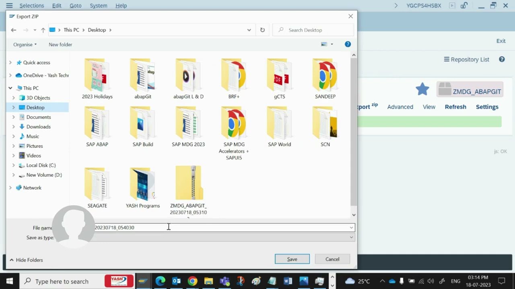Click the change view icon in the dialog toolbar

pos(324,44)
